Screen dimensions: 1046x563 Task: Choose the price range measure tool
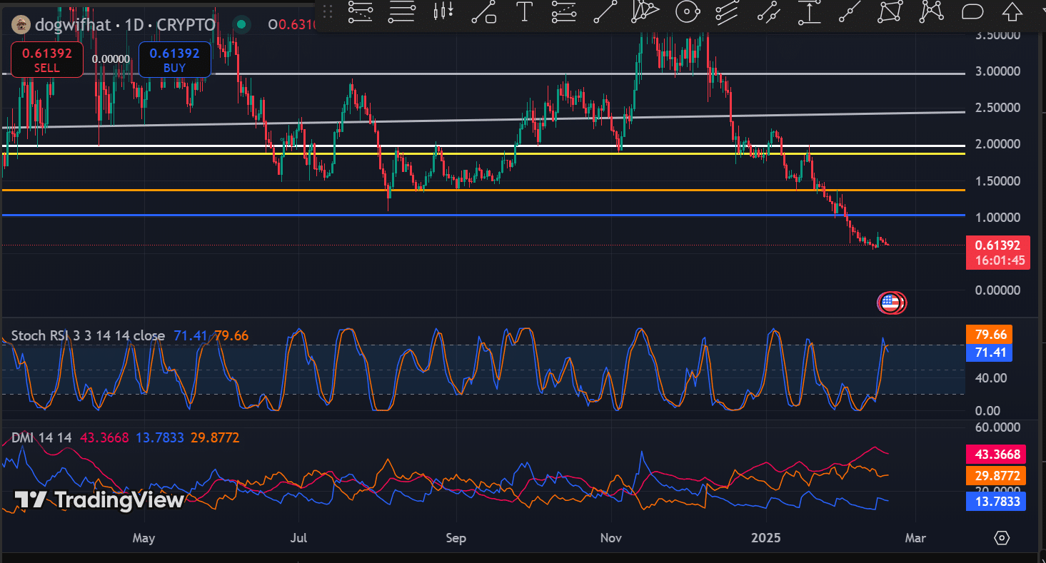click(x=808, y=11)
